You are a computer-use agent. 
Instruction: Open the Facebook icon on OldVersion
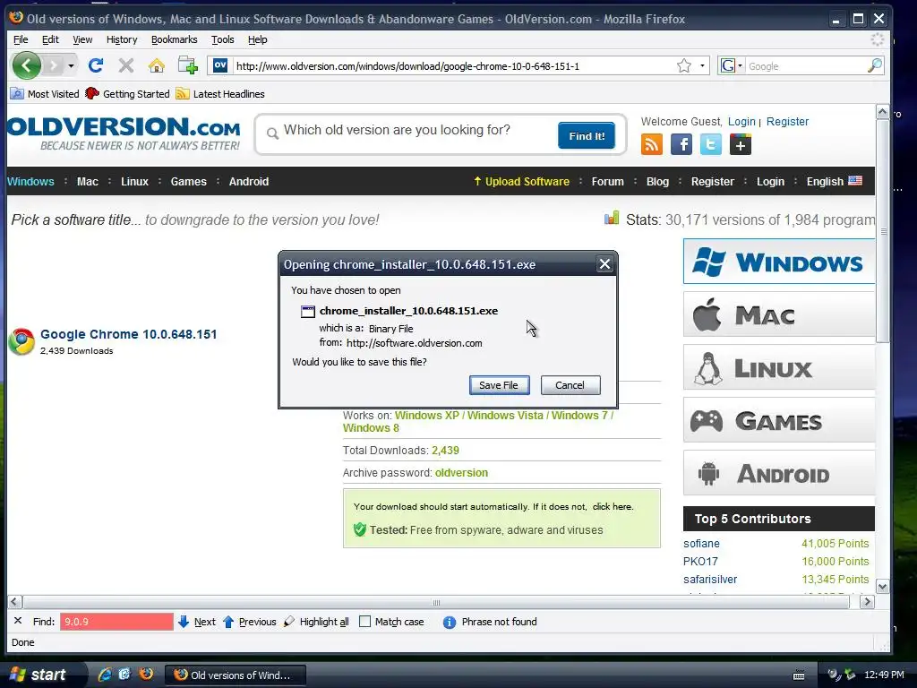(681, 144)
